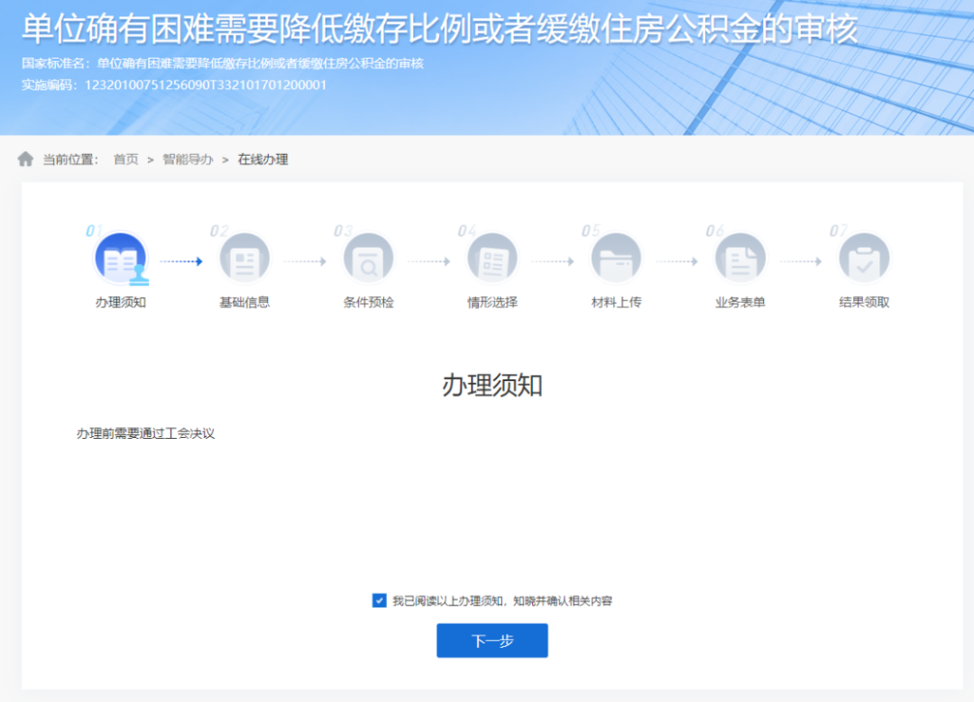This screenshot has width=974, height=702.
Task: Open the 首页 breadcrumb link
Action: point(124,160)
